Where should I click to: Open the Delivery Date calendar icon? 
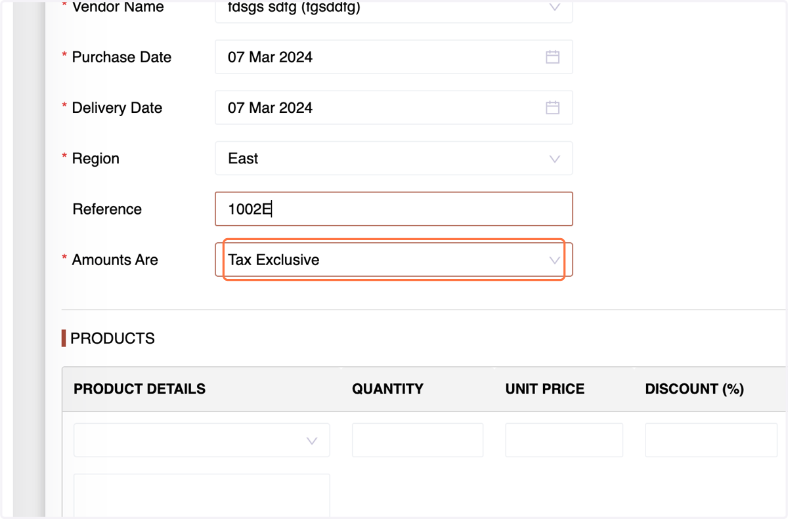click(553, 108)
